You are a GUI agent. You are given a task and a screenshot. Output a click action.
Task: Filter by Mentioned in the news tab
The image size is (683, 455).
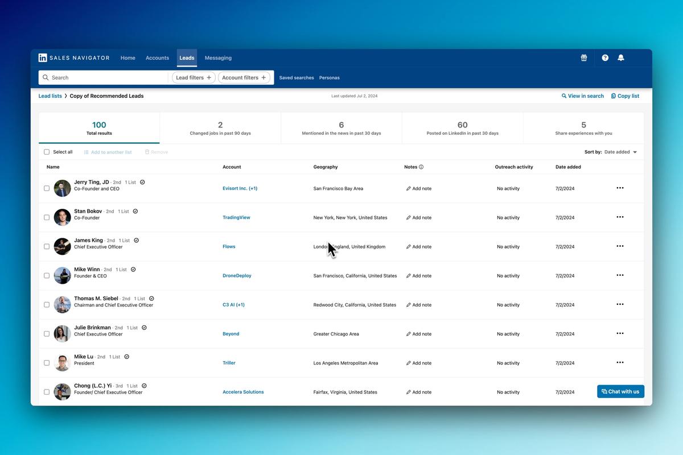pos(341,128)
